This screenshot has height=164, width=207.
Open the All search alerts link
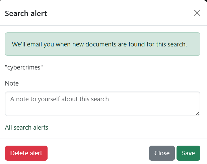(x=26, y=127)
